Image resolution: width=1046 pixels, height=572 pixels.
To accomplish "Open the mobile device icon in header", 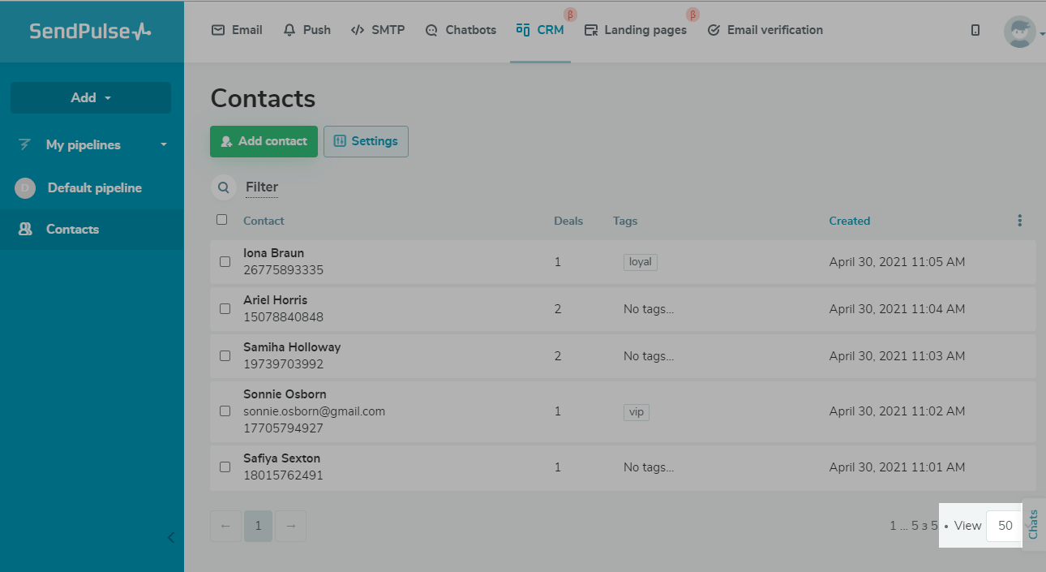I will click(x=975, y=30).
